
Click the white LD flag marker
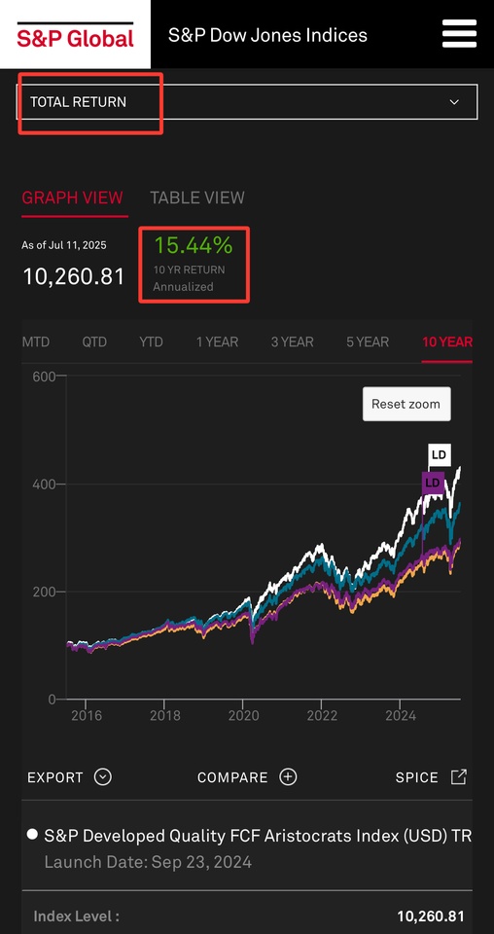tap(439, 455)
